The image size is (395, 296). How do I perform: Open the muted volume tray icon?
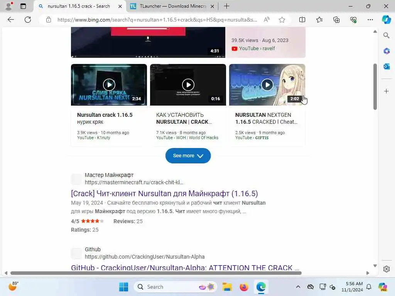(x=333, y=287)
